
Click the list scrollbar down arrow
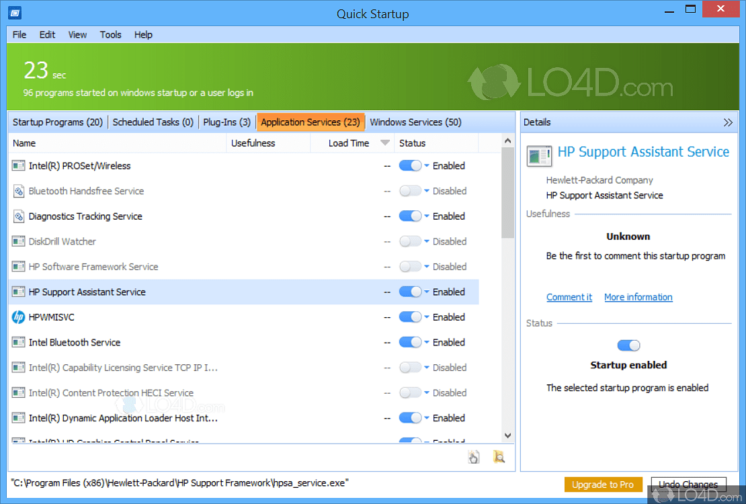click(507, 435)
